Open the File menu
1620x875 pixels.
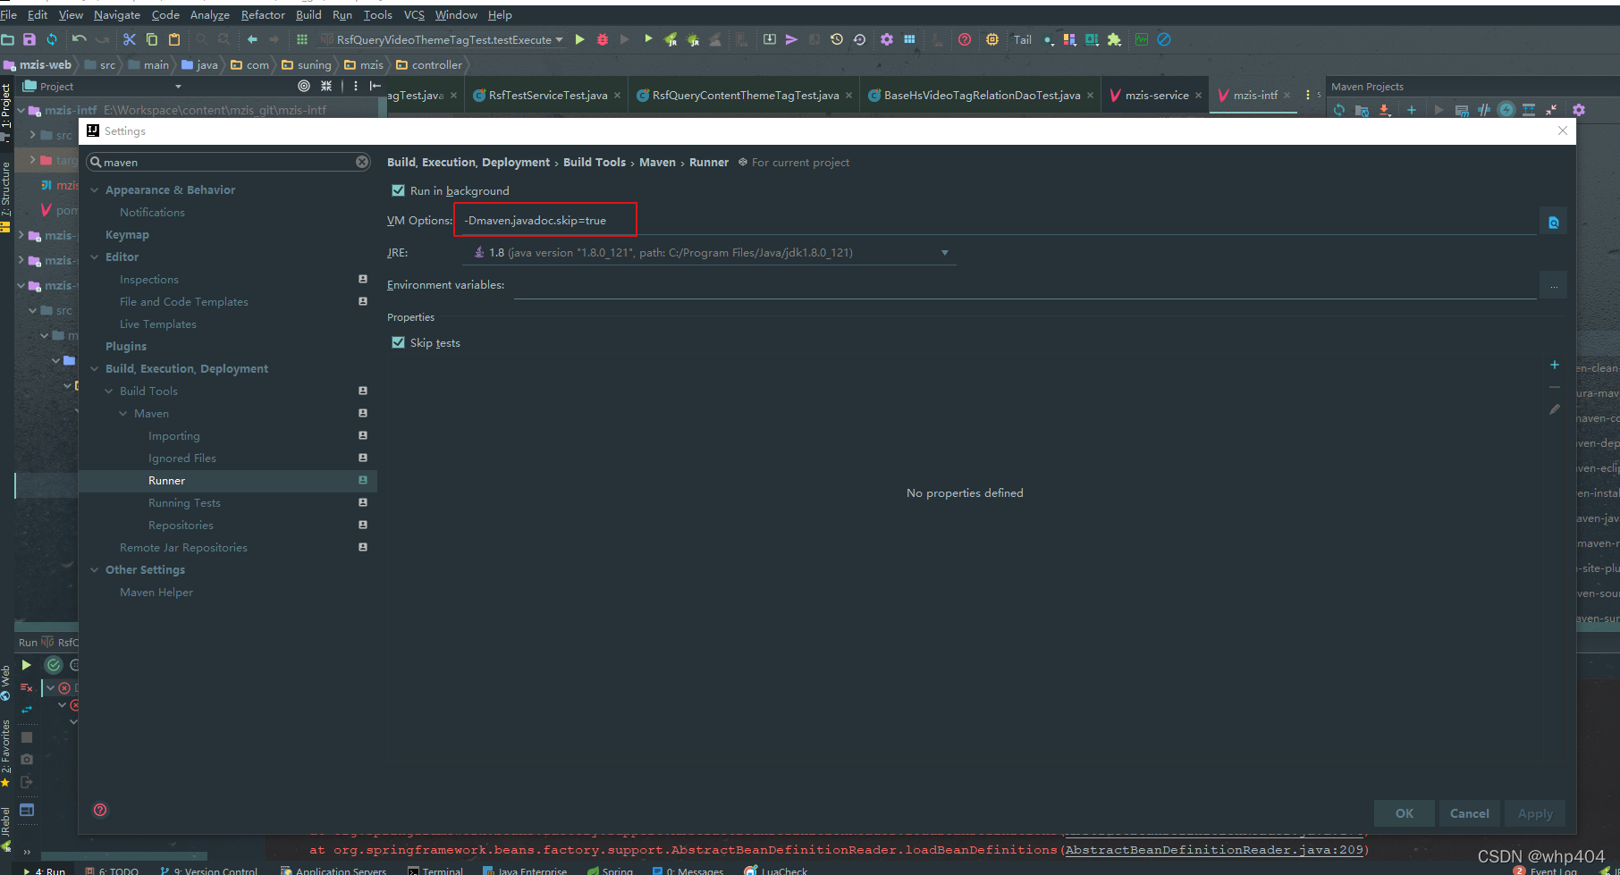(x=9, y=14)
